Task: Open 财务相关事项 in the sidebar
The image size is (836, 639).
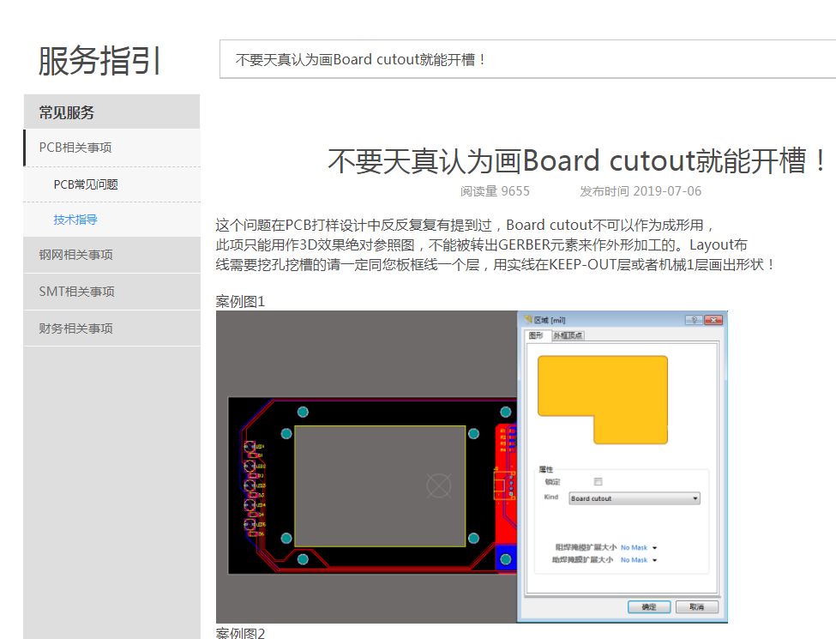Action: point(75,329)
